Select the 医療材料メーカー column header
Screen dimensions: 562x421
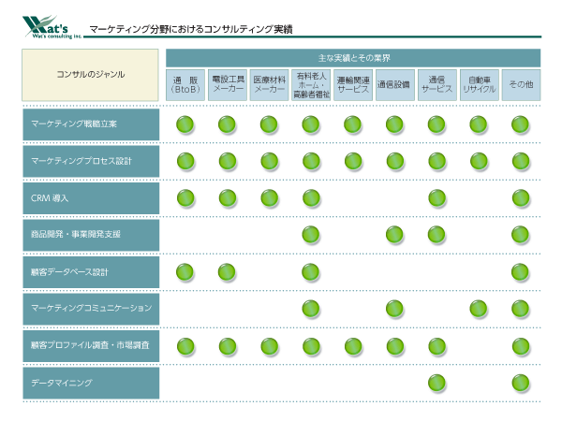[269, 85]
